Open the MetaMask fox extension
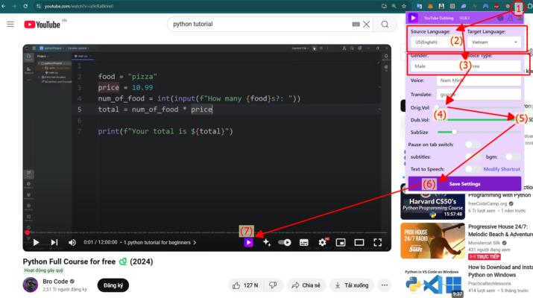Screen dimensions: 533x298 coord(430,6)
